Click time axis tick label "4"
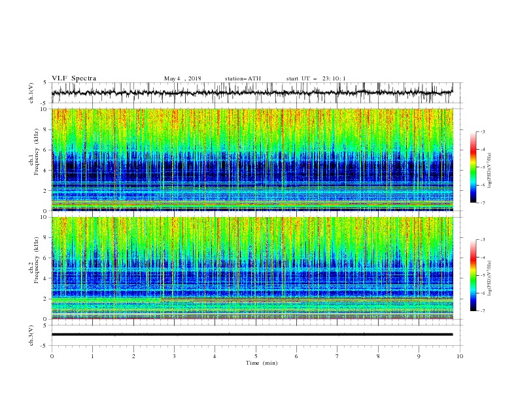 click(215, 356)
